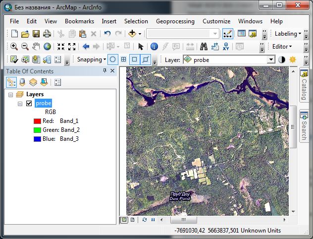Open the Layer dropdown showing probe
Screen dimensions: 313x239
point(271,60)
